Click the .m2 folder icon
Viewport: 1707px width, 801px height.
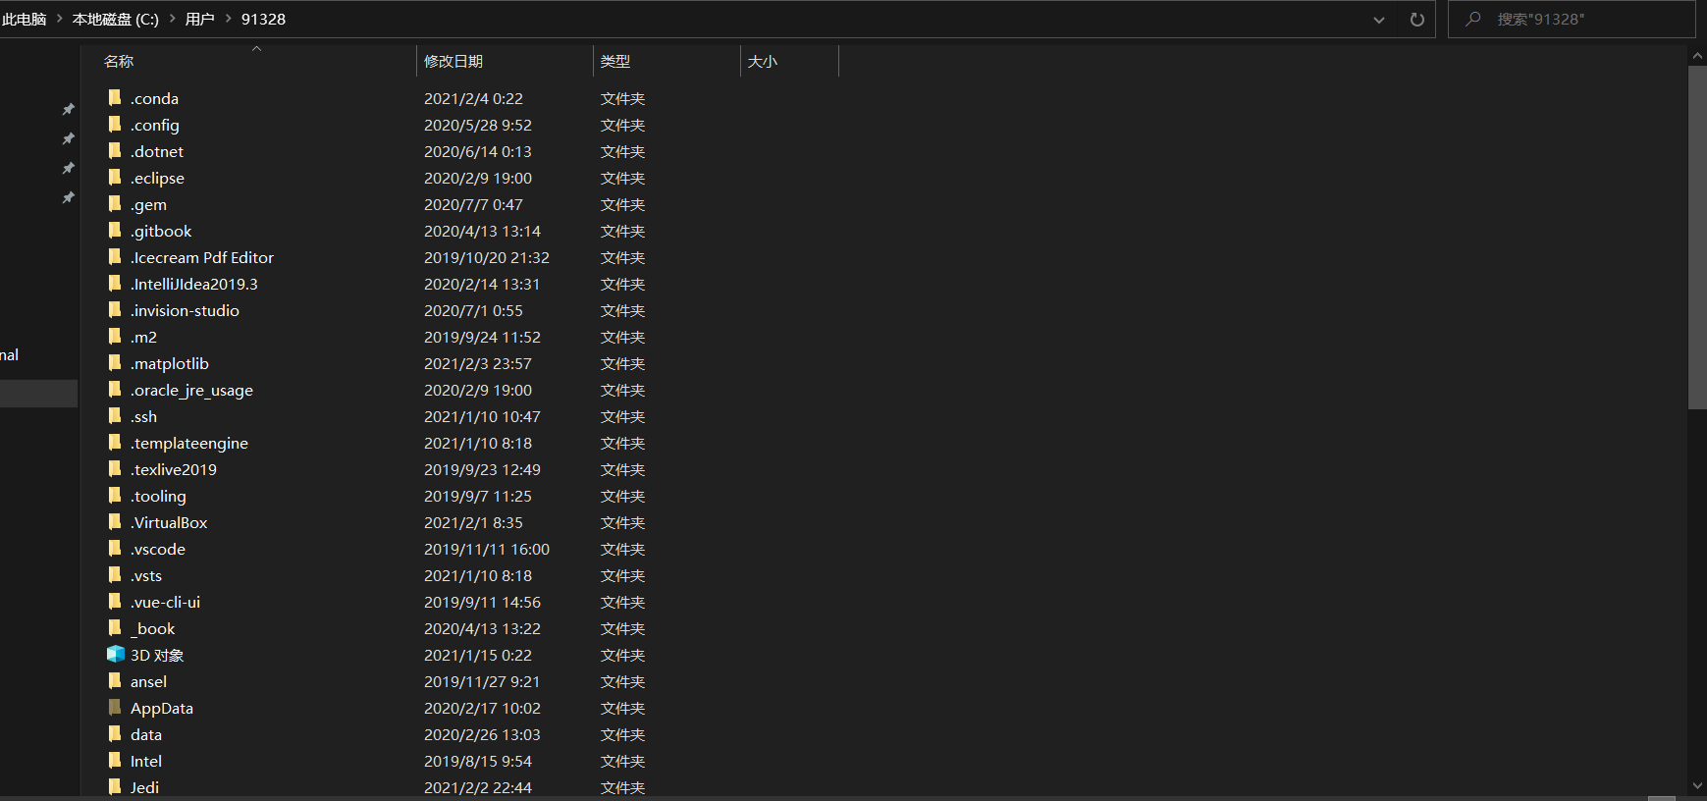point(115,336)
